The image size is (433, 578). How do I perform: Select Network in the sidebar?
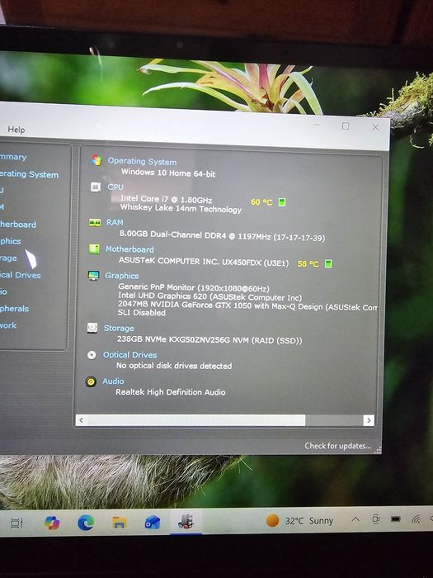pyautogui.click(x=8, y=325)
